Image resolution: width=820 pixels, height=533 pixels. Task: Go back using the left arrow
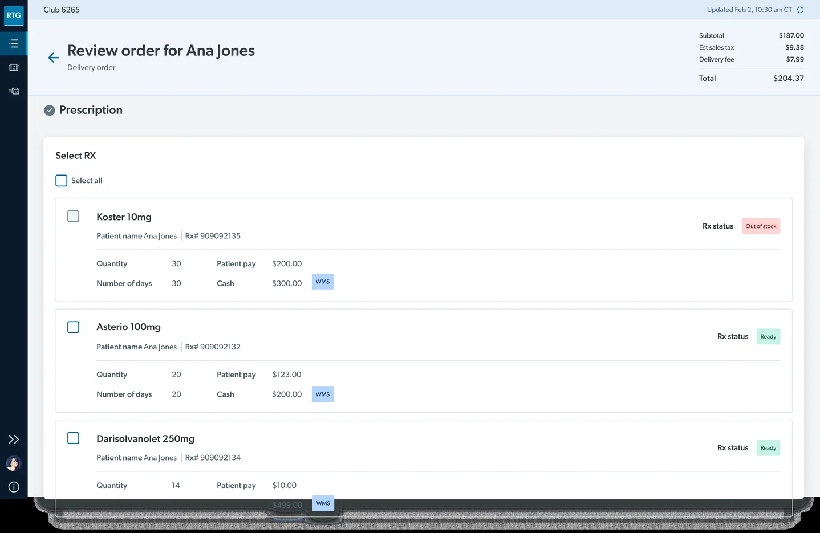(x=54, y=58)
